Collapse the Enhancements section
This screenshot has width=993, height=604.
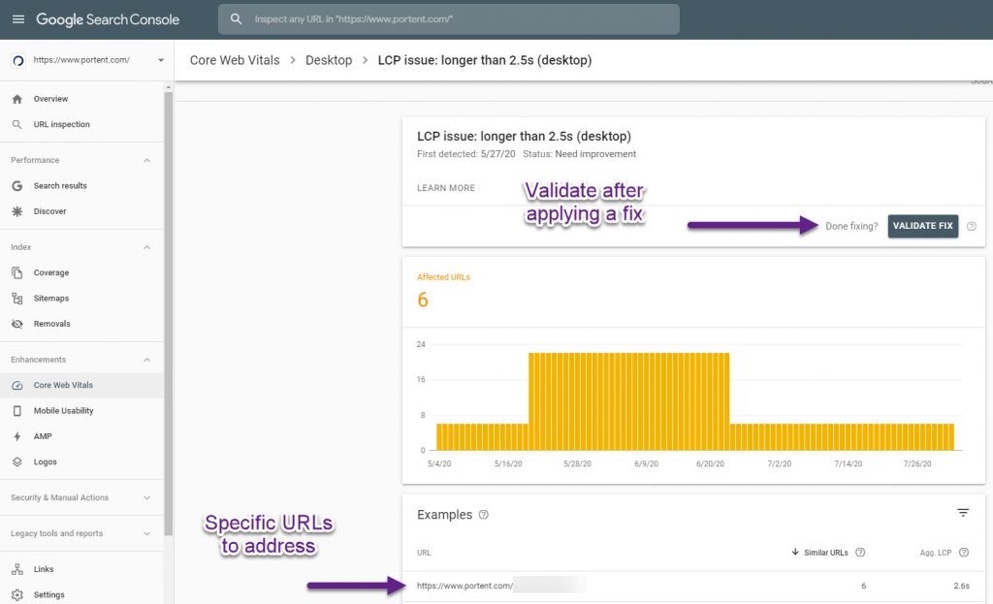point(147,360)
